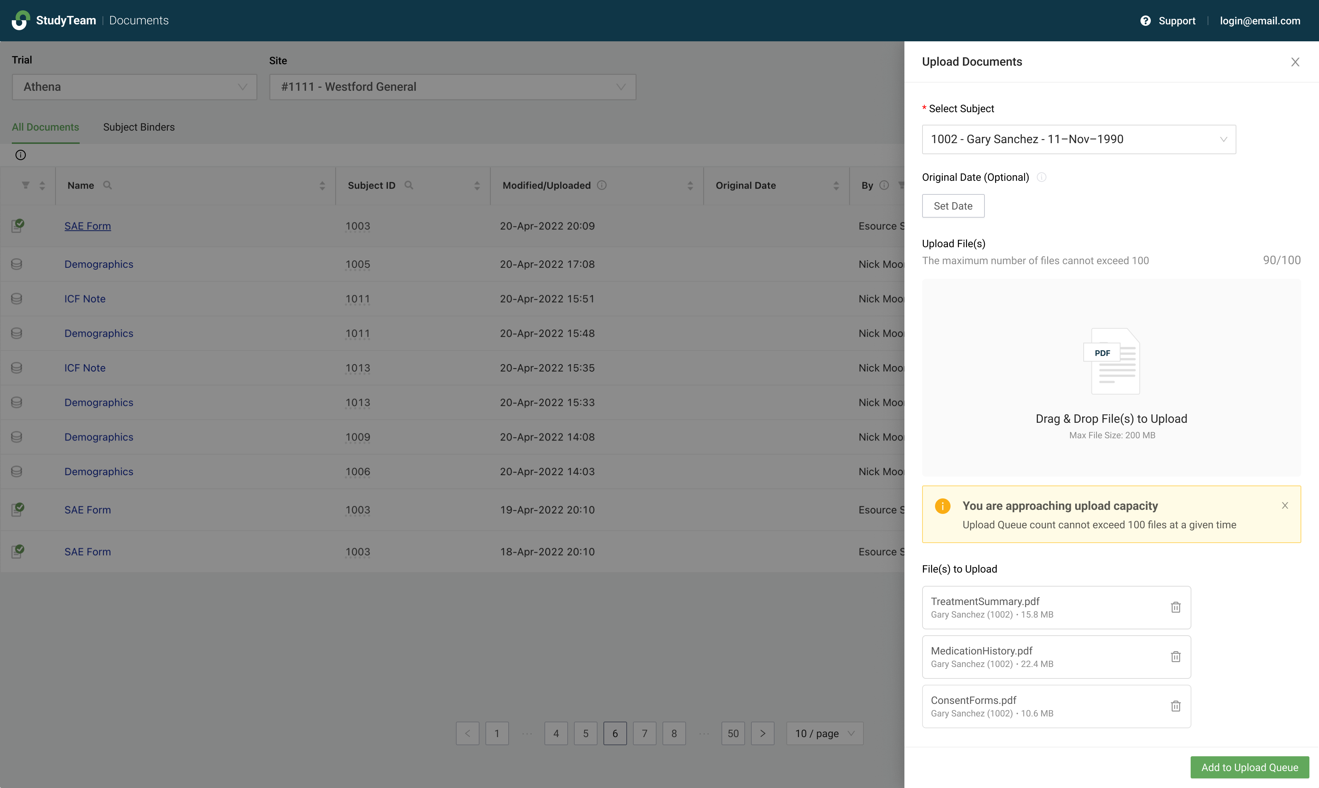Go to page 7 in pagination

644,733
